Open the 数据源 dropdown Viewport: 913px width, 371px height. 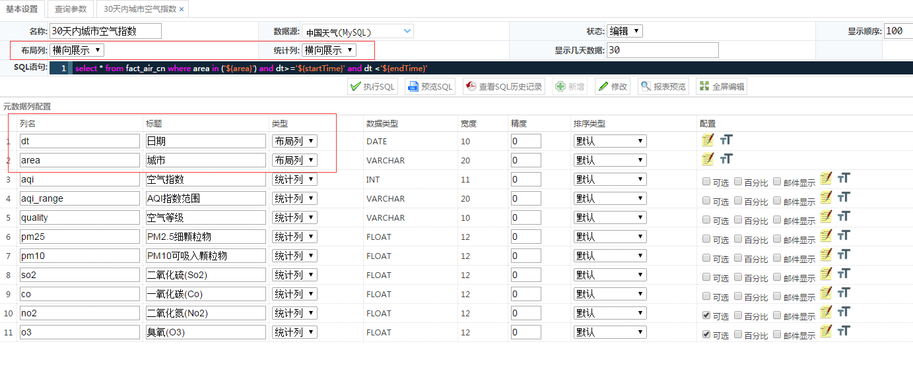[358, 32]
